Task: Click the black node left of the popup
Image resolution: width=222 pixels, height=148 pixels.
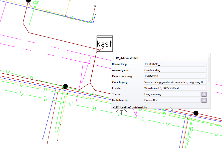Action: pos(65,86)
